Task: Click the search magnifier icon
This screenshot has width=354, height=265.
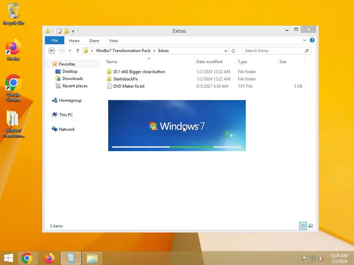Action: tap(307, 51)
